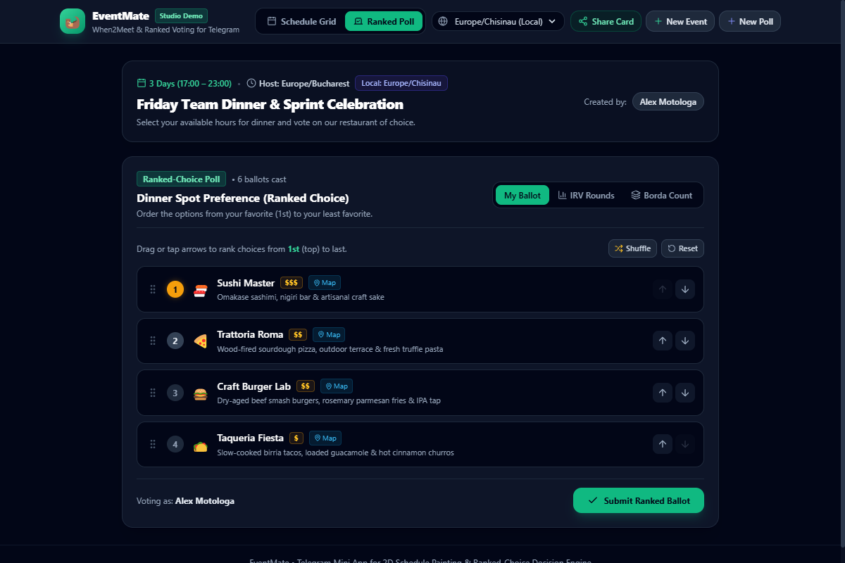Click drag handle for Sushi Master
This screenshot has width=845, height=563.
pos(153,289)
